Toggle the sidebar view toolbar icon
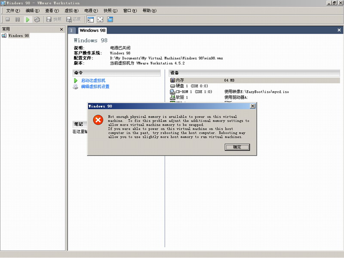 click(90, 19)
